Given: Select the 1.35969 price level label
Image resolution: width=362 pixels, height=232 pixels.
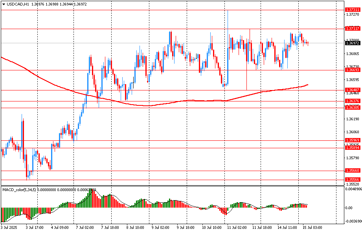Looking at the screenshot, I should coord(353,140).
